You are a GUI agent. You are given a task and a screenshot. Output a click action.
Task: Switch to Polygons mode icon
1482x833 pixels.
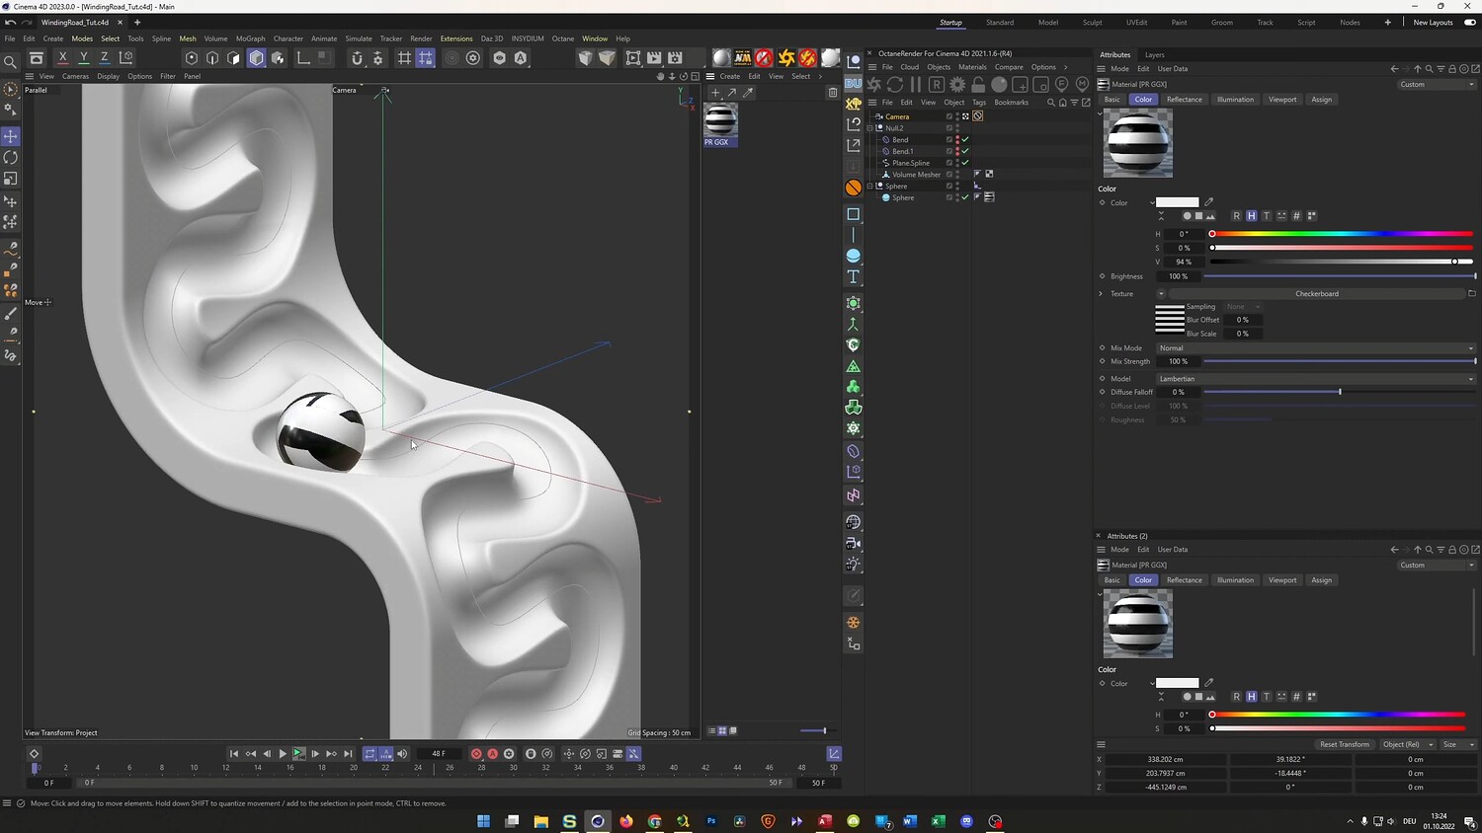point(233,58)
